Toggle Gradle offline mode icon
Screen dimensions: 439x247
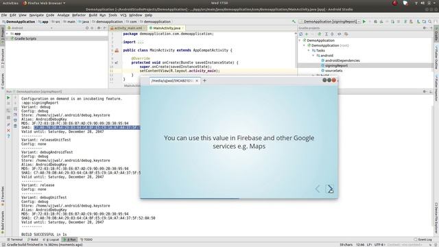tap(340, 34)
